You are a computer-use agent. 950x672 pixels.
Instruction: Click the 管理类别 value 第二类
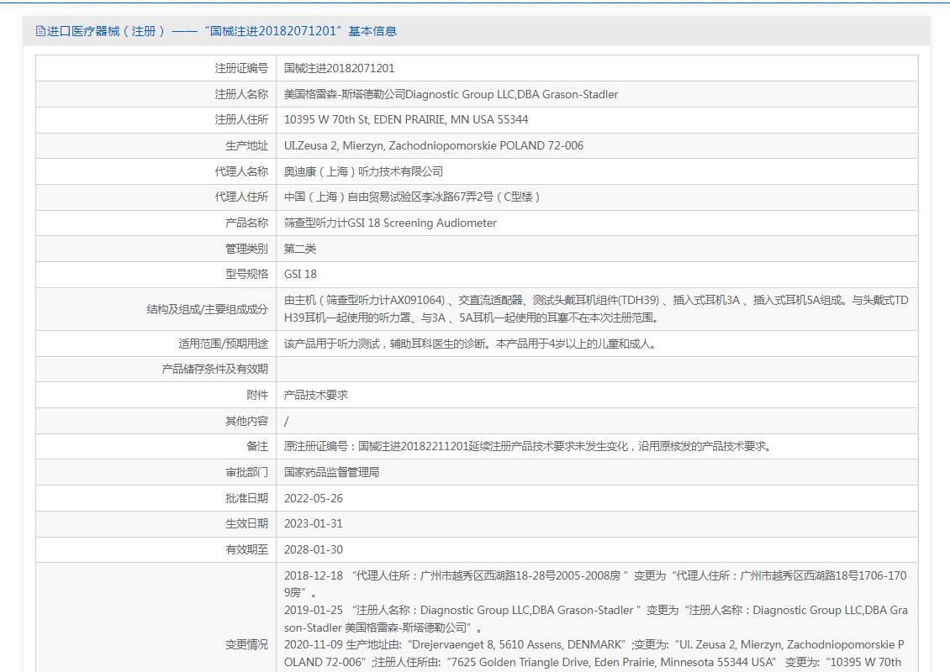pyautogui.click(x=300, y=249)
